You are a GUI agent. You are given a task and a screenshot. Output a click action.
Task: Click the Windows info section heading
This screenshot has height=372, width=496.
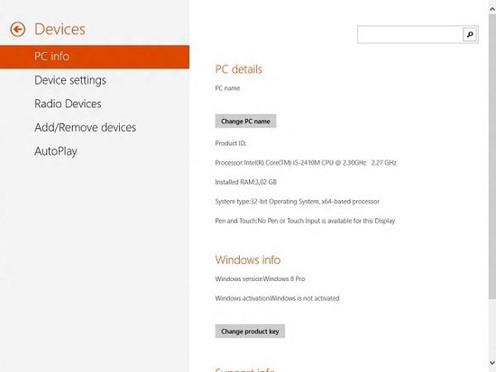click(x=248, y=259)
